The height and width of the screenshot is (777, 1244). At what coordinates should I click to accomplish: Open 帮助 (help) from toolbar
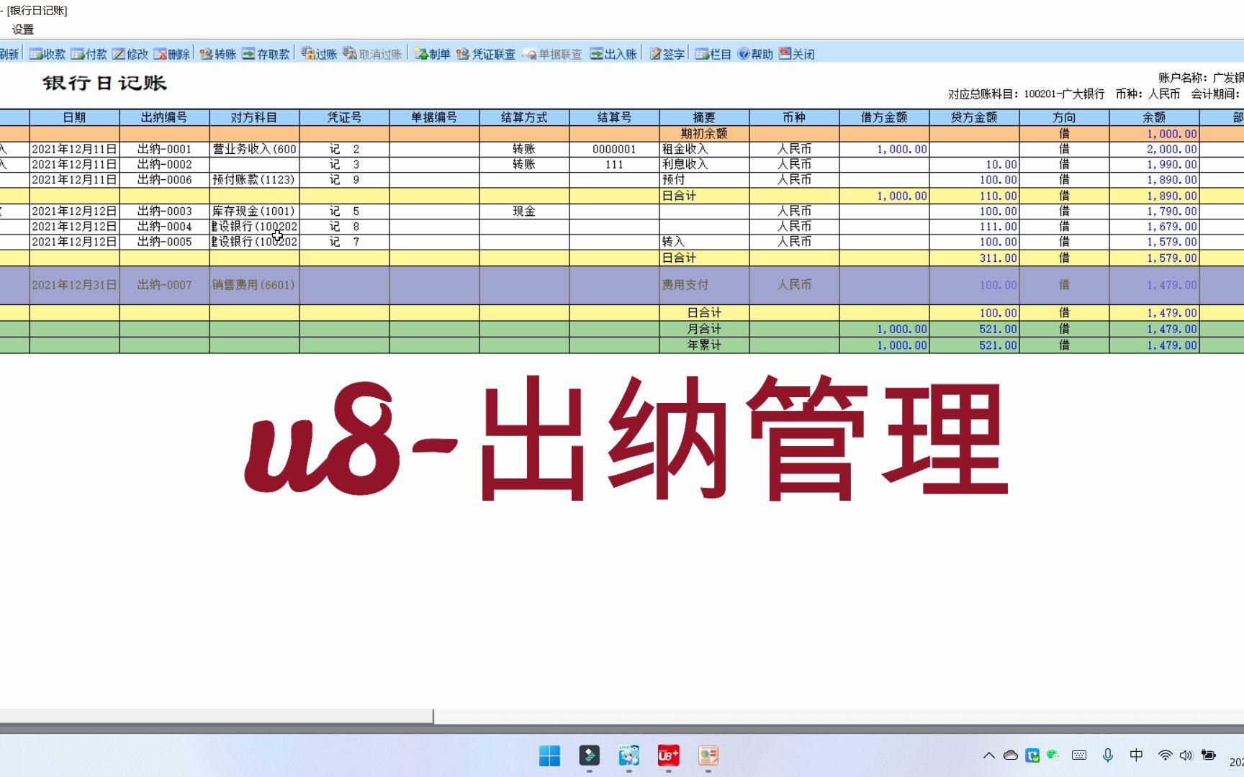pyautogui.click(x=755, y=54)
